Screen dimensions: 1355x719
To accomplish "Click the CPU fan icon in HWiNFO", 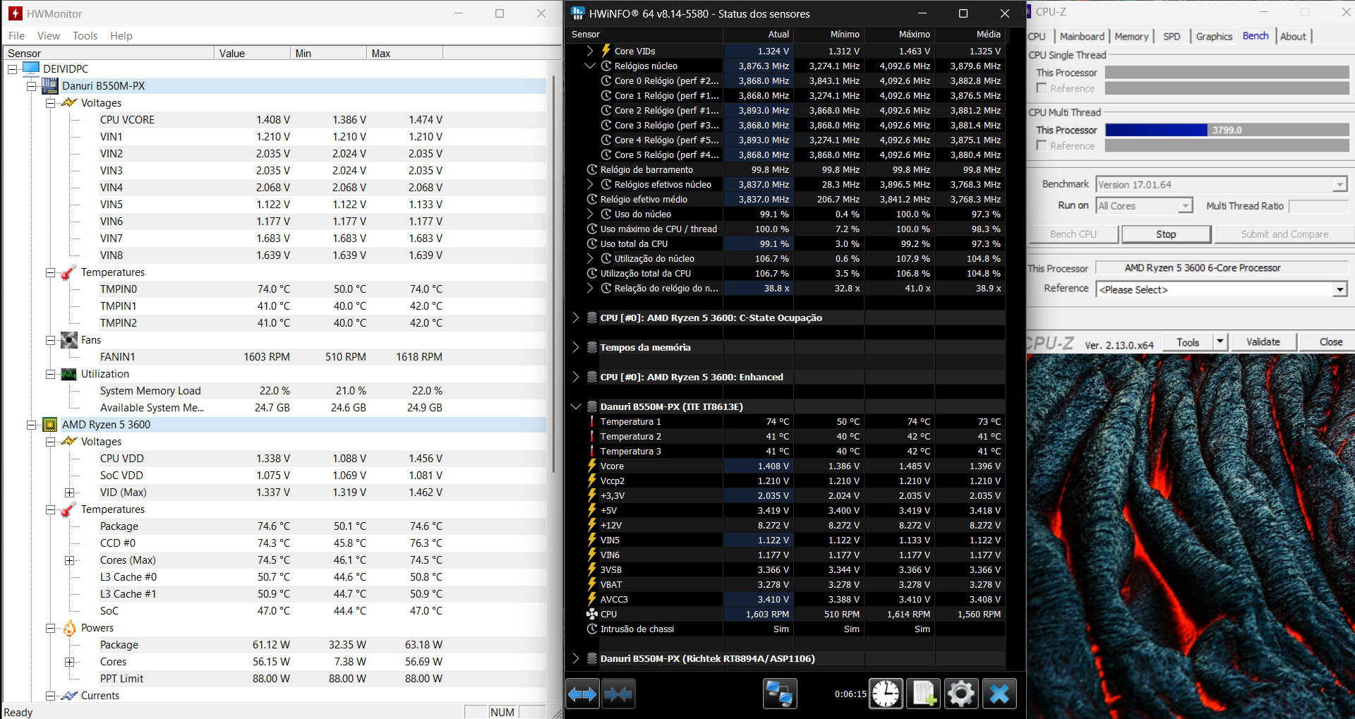I will (x=592, y=614).
